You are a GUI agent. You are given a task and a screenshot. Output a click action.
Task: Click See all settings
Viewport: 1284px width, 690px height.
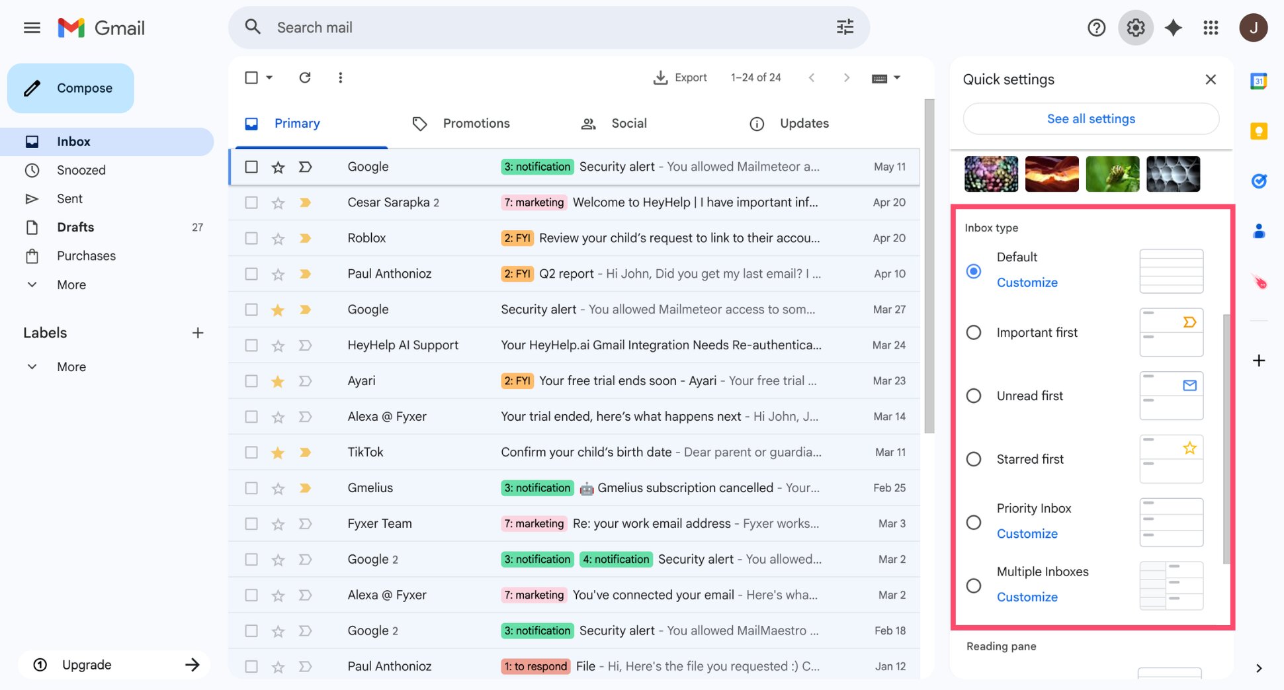(x=1091, y=119)
